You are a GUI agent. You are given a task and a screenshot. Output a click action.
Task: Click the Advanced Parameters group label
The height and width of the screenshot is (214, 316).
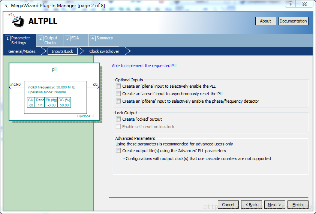click(135, 138)
